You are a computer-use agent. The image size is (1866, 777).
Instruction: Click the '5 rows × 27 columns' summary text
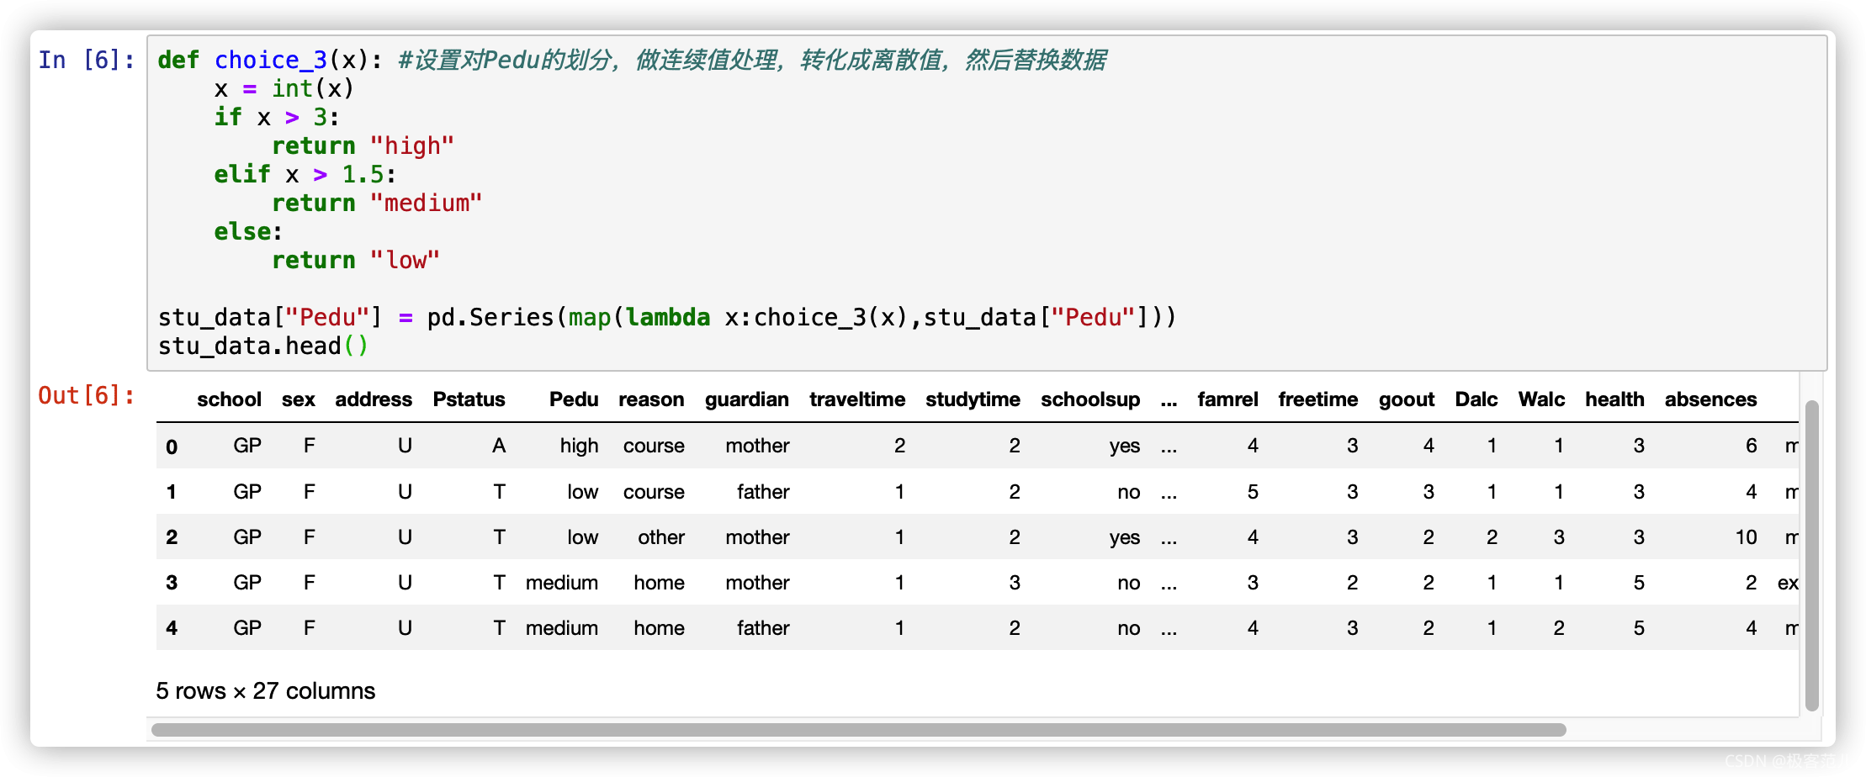pos(266,691)
